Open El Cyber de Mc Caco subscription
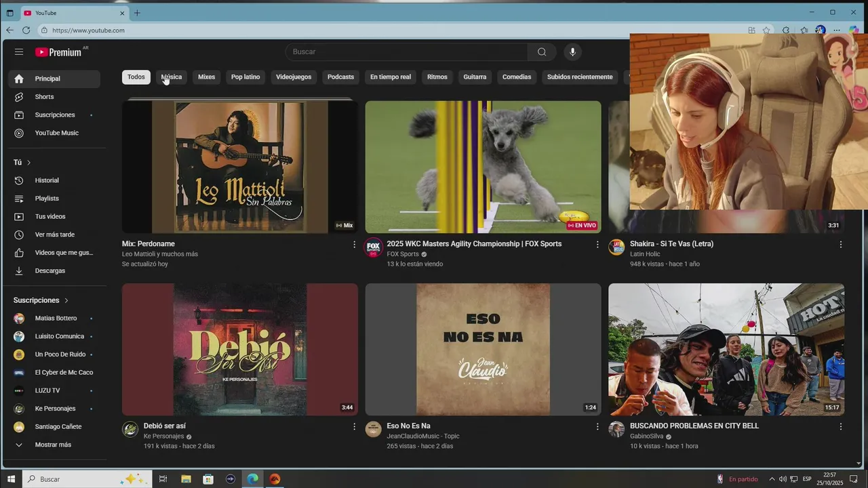Image resolution: width=868 pixels, height=488 pixels. 54,373
